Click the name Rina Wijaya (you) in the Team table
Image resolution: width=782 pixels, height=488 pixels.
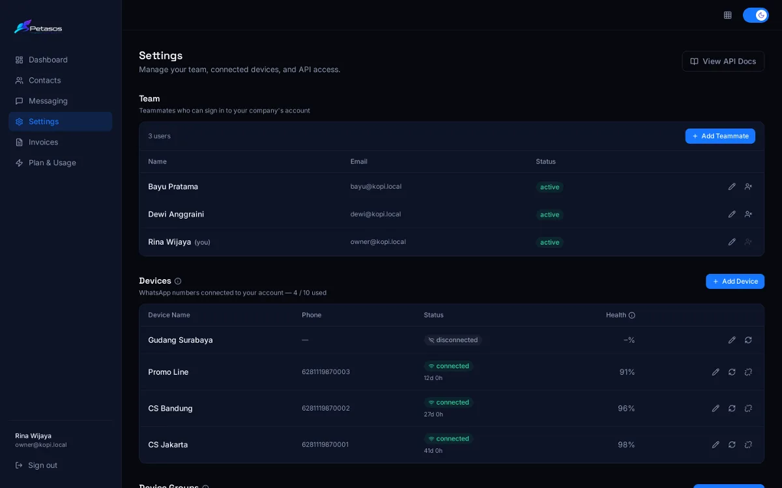[x=179, y=242]
